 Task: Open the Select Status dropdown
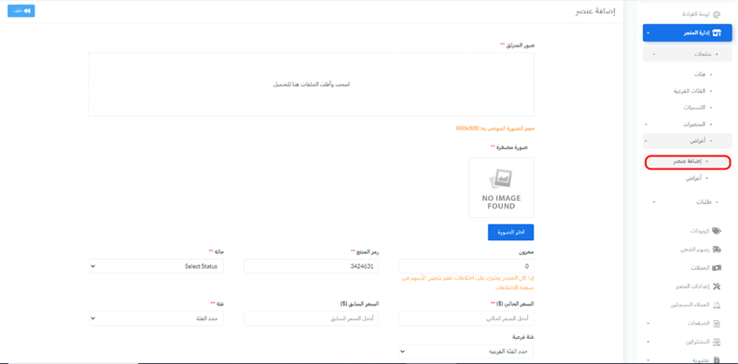pyautogui.click(x=157, y=266)
